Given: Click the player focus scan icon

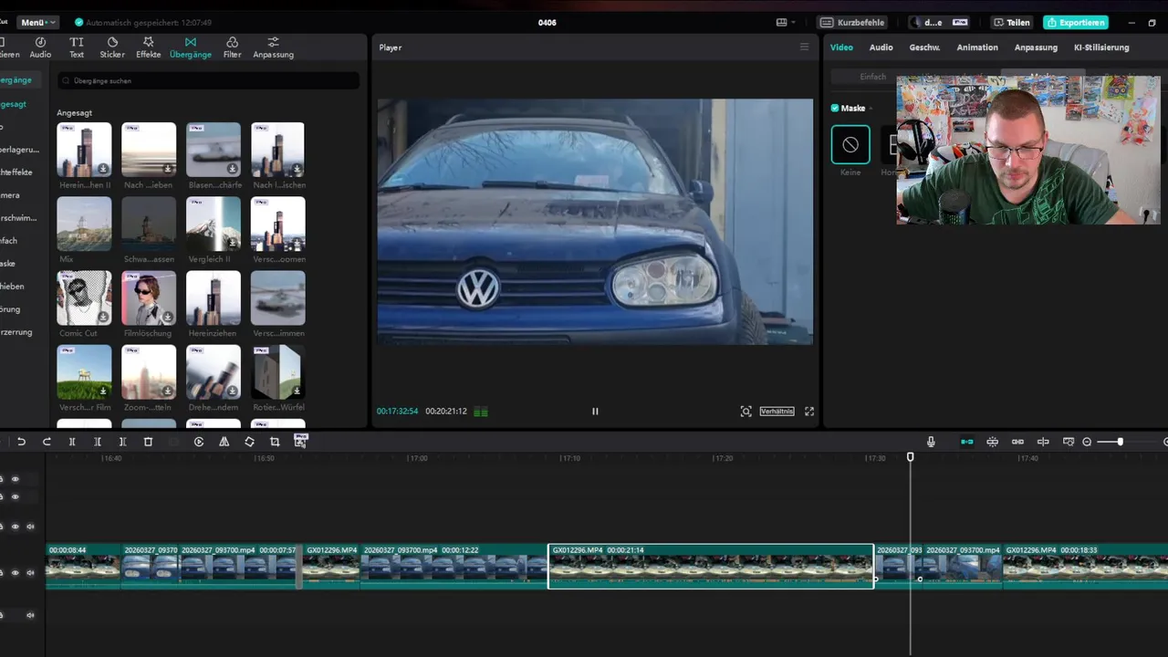Looking at the screenshot, I should pos(746,412).
